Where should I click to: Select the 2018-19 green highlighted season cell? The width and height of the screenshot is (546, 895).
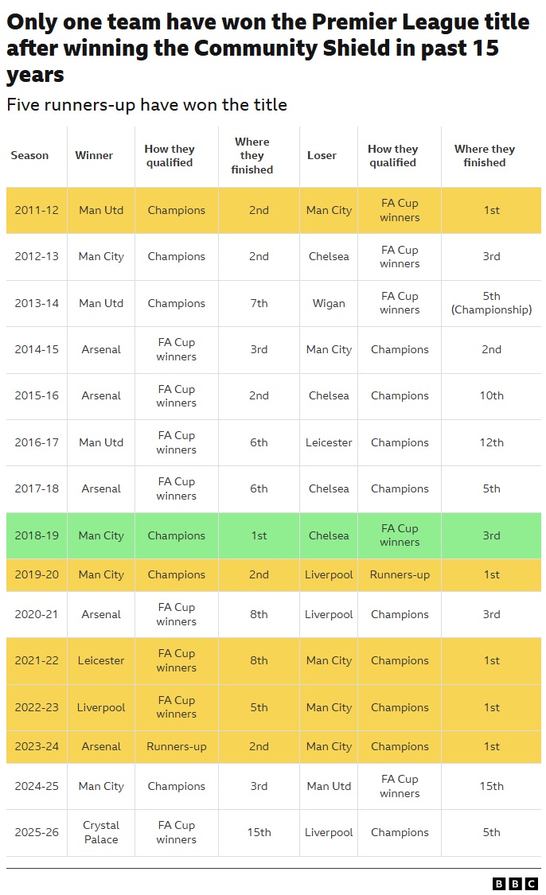pos(37,535)
